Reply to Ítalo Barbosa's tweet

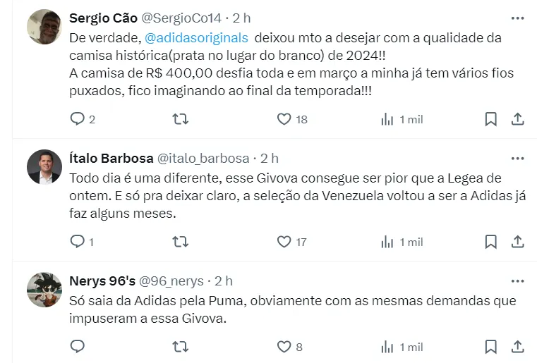tap(78, 242)
